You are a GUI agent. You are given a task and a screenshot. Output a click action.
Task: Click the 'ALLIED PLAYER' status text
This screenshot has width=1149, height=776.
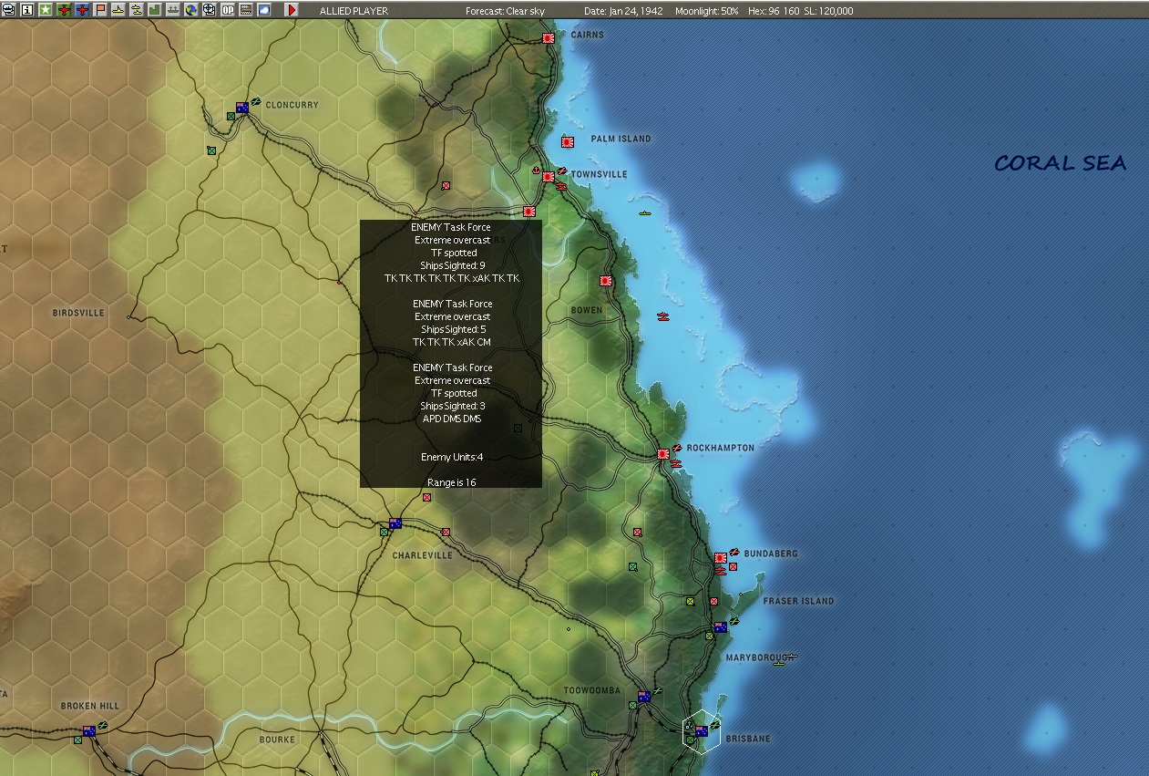tap(354, 11)
